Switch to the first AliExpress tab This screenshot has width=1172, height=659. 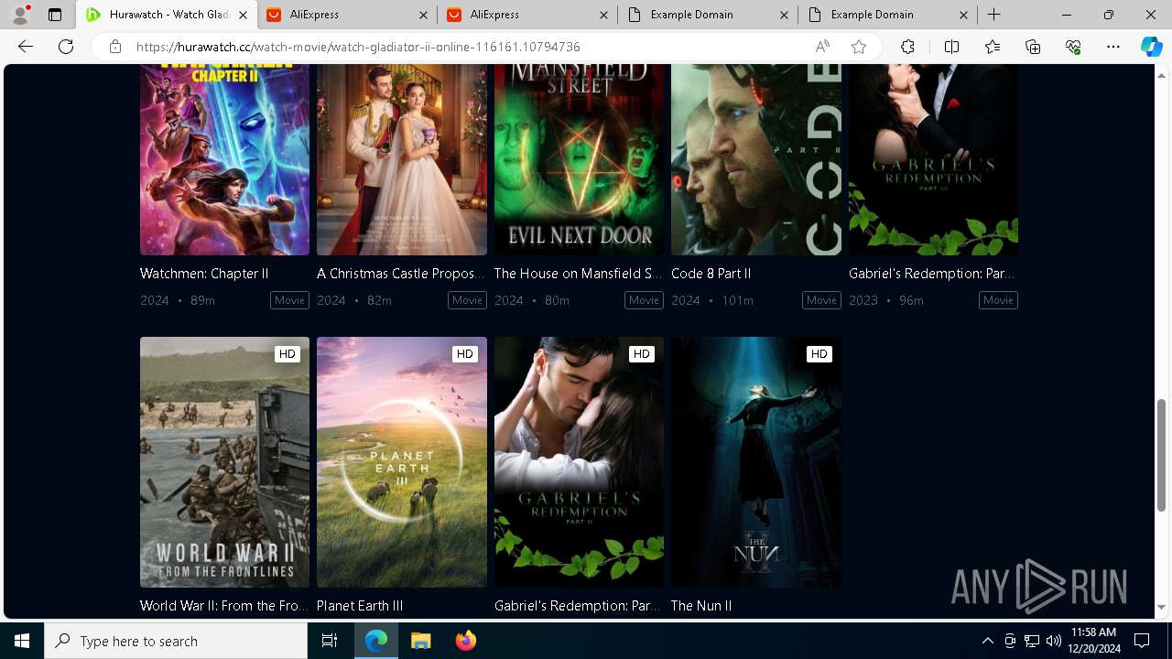(346, 15)
